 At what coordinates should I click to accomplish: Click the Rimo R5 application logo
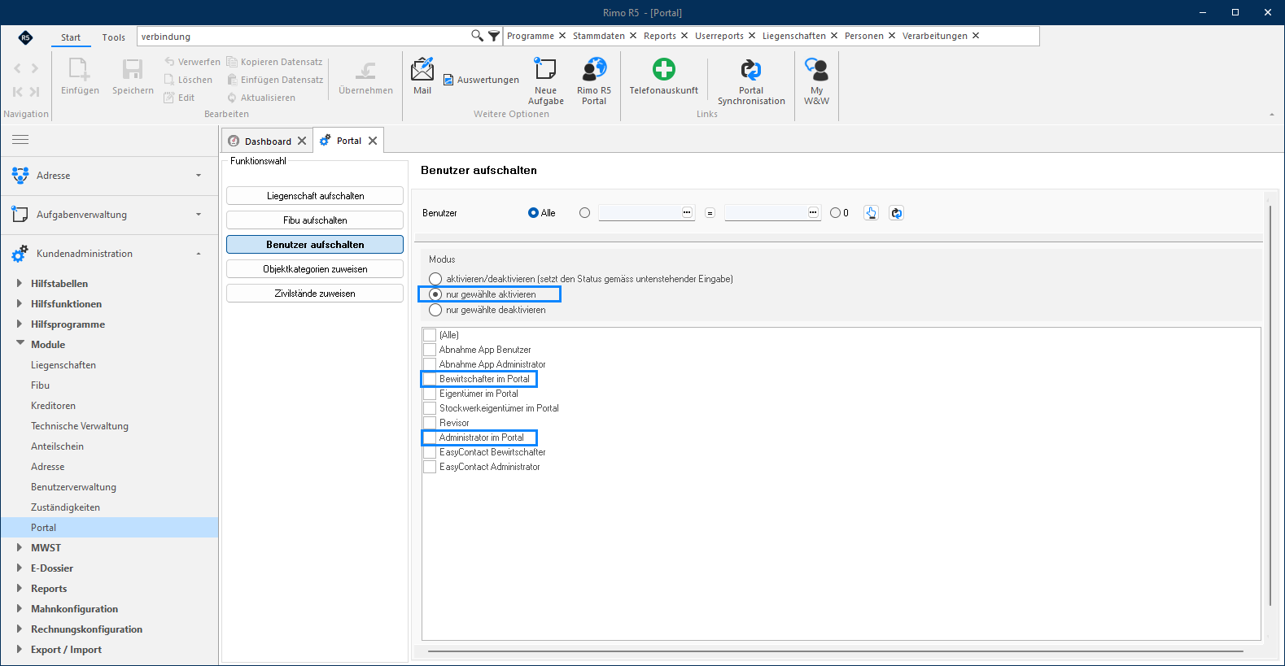(26, 37)
